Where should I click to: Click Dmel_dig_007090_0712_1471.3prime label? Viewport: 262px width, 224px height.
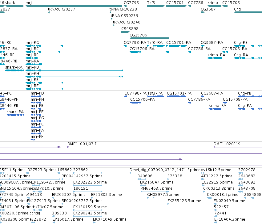[165, 170]
